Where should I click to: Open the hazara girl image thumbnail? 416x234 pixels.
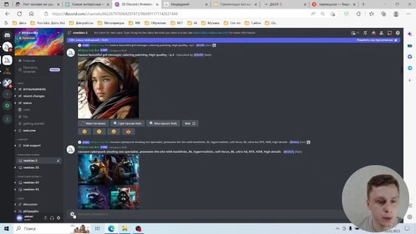(109, 88)
